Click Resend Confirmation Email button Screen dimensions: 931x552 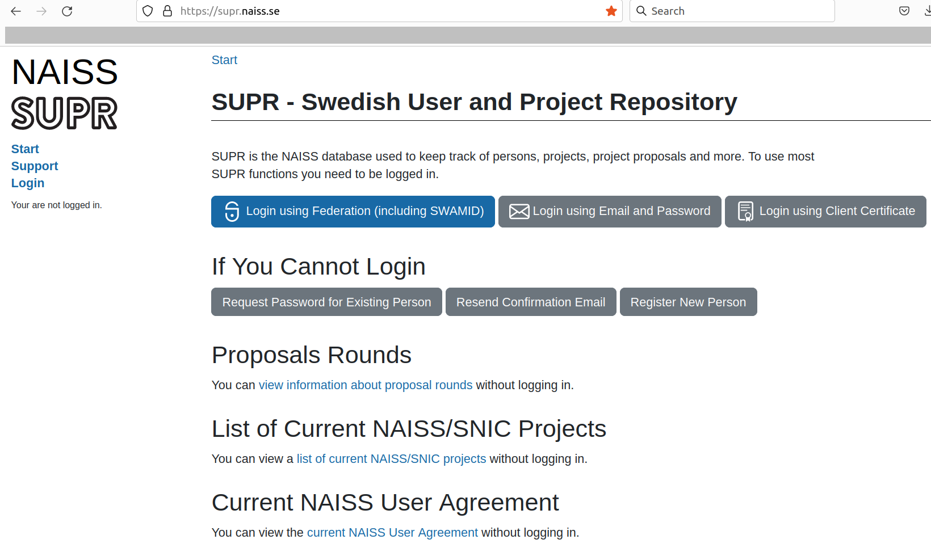tap(531, 302)
